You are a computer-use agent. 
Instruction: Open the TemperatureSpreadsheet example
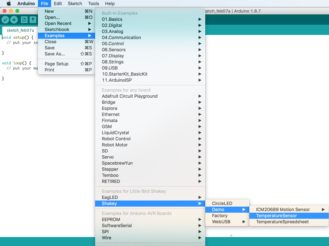point(289,222)
